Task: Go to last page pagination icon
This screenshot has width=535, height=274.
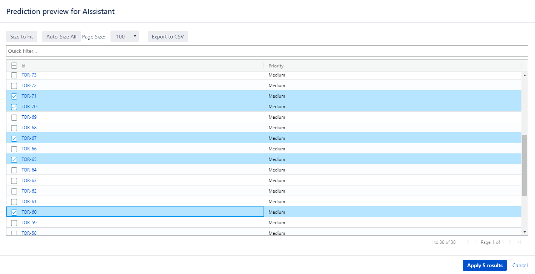Action: click(519, 242)
